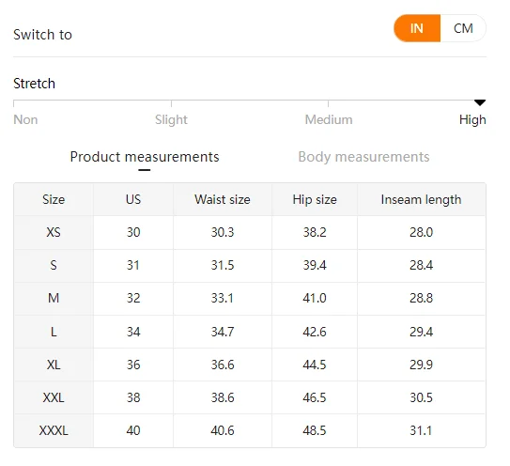The image size is (510, 466).
Task: Click the Waist size column header
Action: coord(223,199)
